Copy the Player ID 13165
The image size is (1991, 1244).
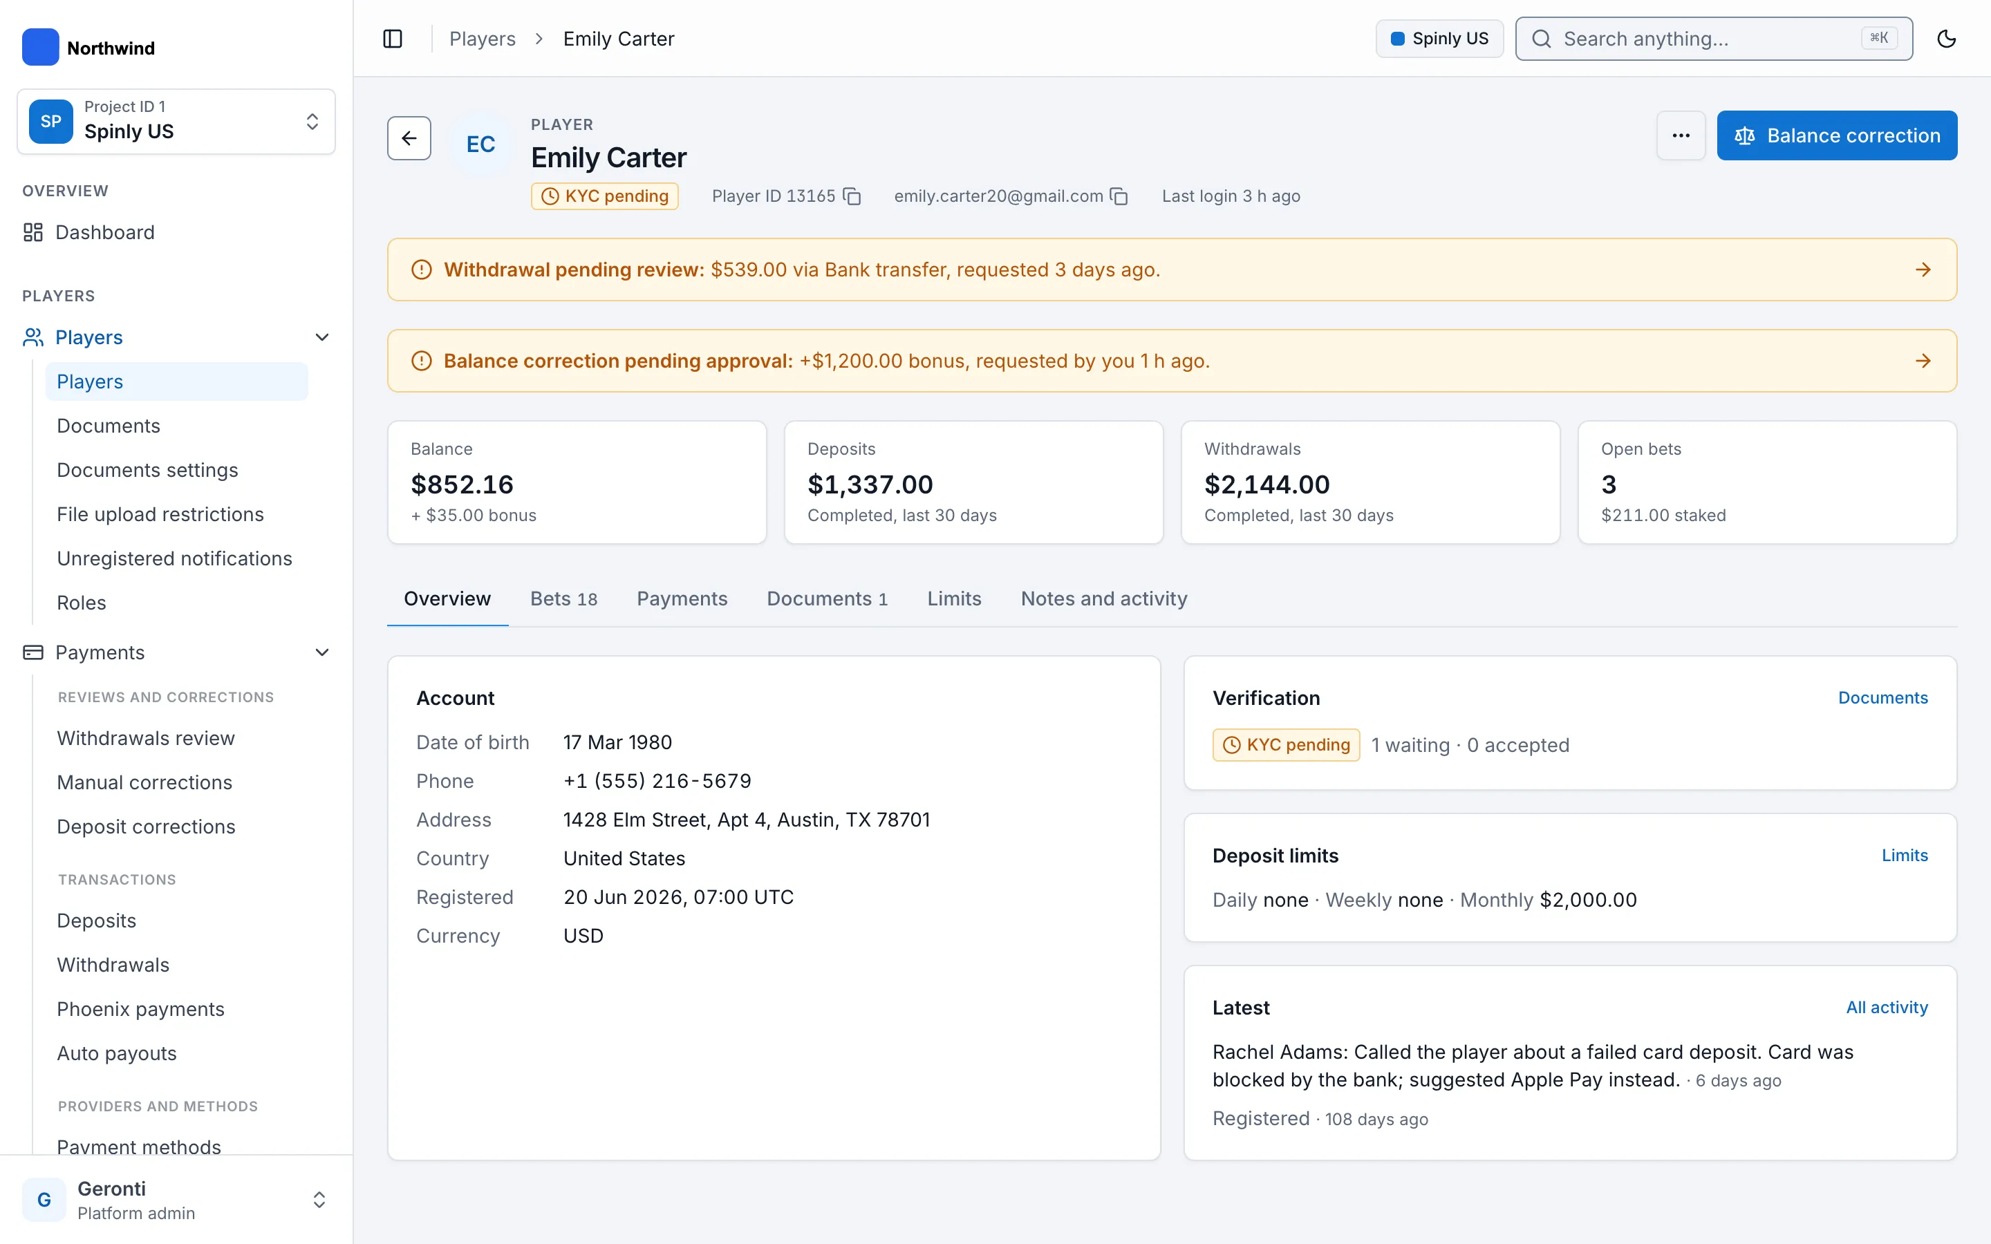[x=852, y=197]
